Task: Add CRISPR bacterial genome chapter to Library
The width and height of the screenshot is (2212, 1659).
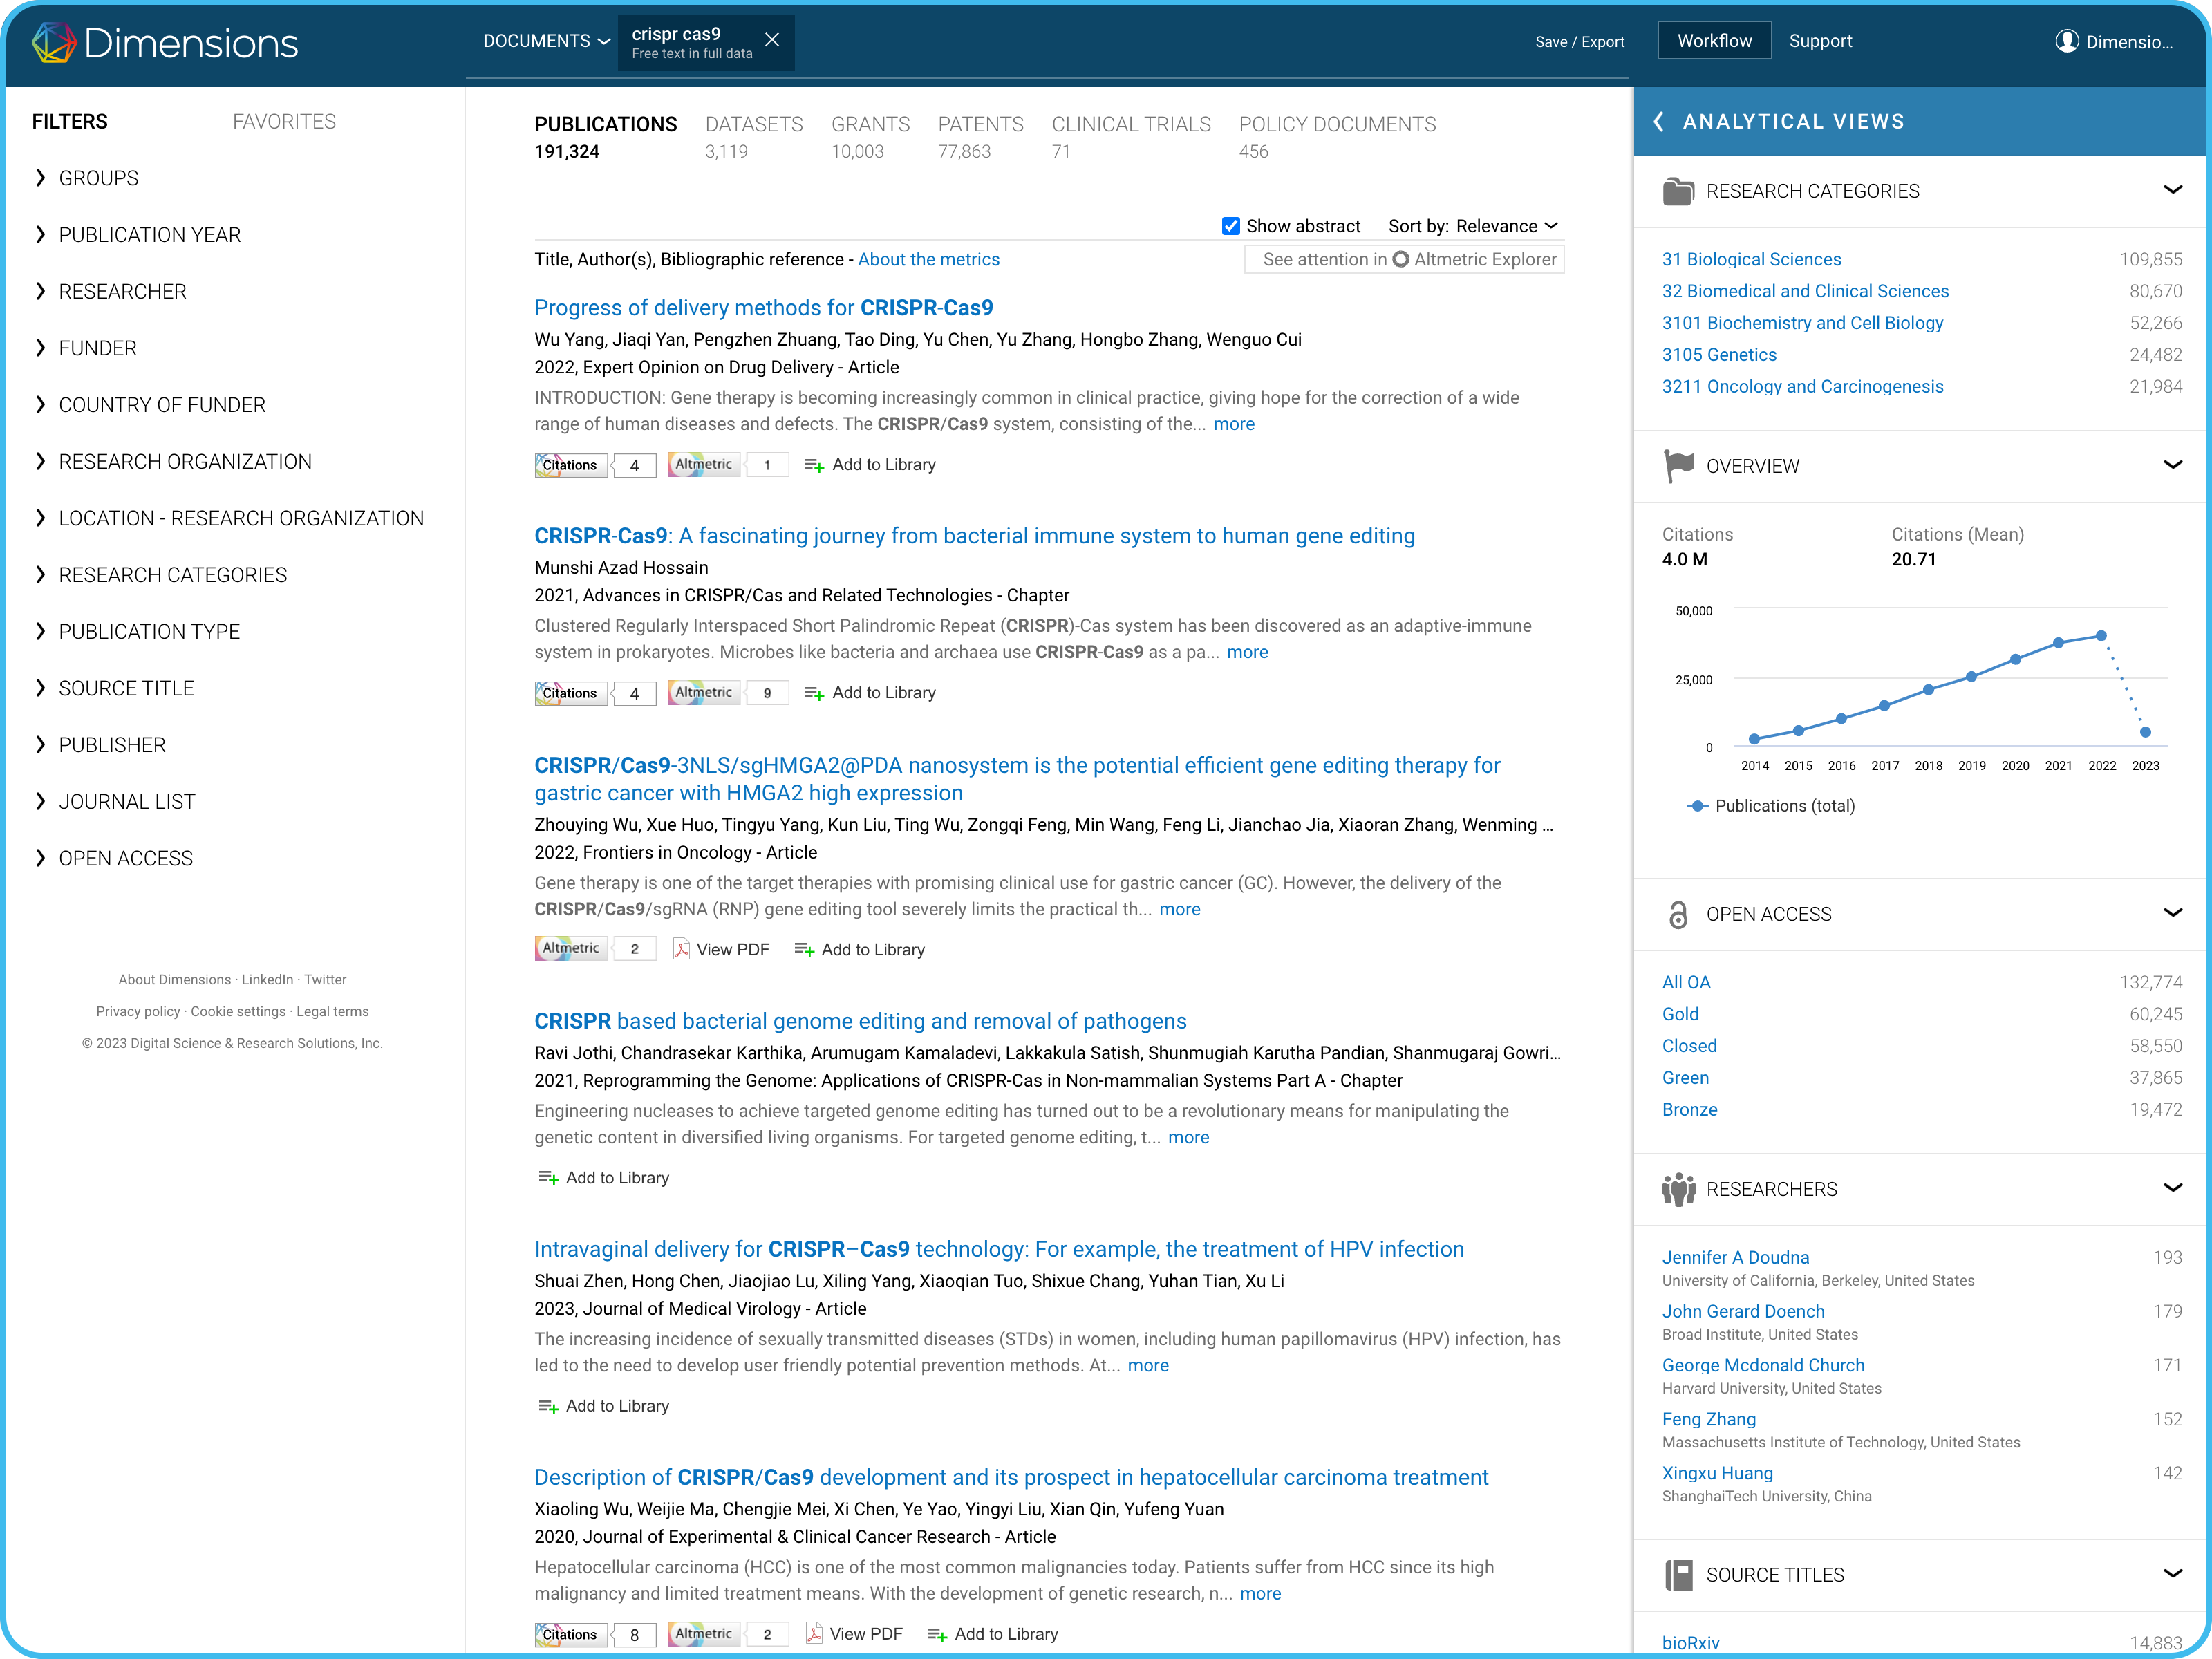Action: tap(604, 1178)
